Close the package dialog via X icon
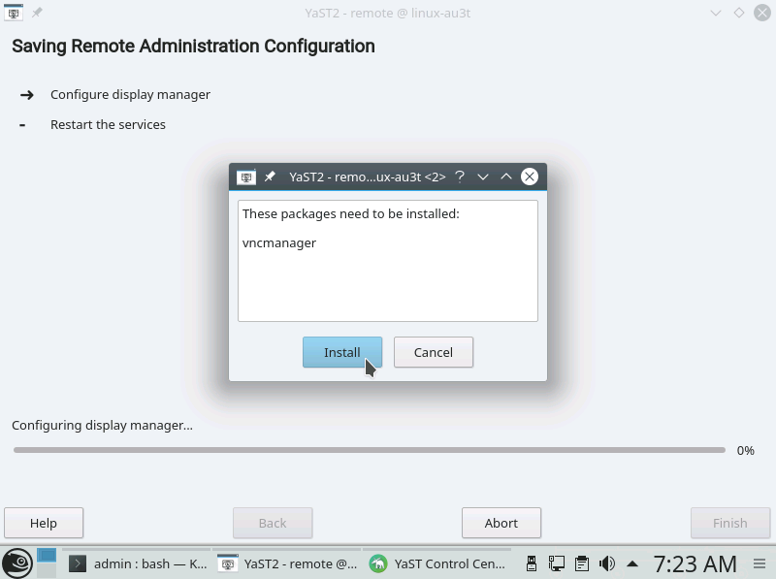 (529, 177)
